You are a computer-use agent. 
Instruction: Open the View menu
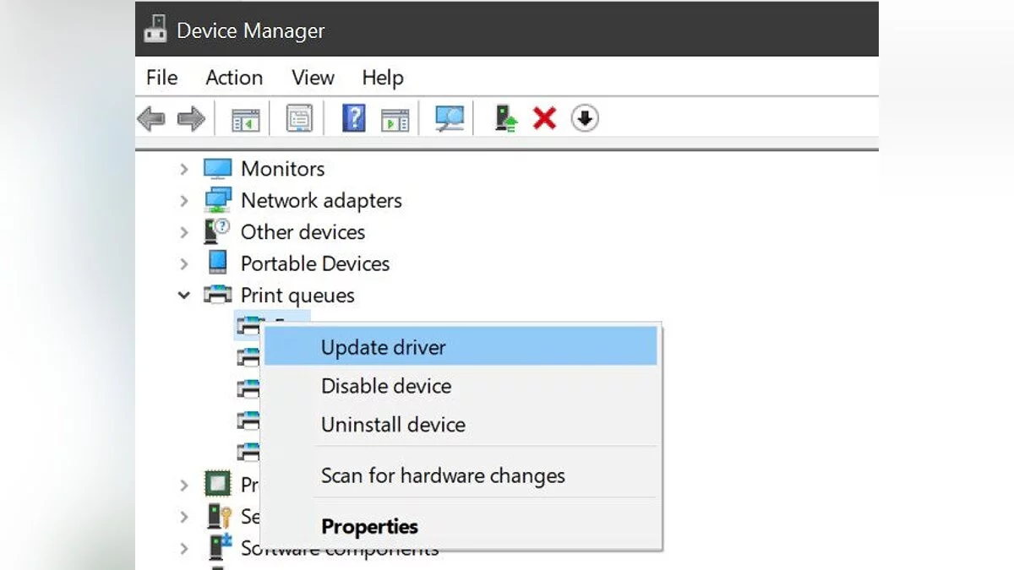coord(313,78)
